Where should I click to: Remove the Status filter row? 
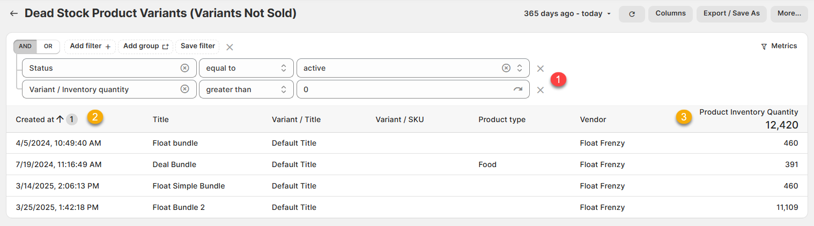coord(541,69)
